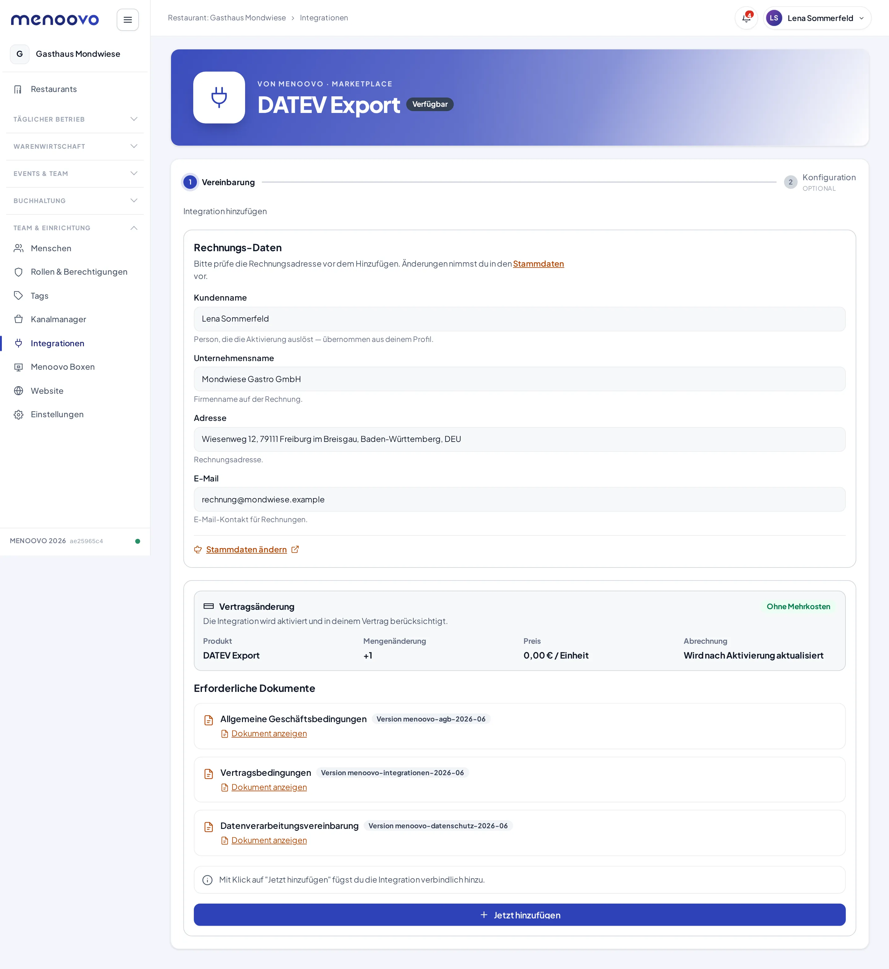
Task: Click Unternehmensname field
Action: [x=519, y=379]
